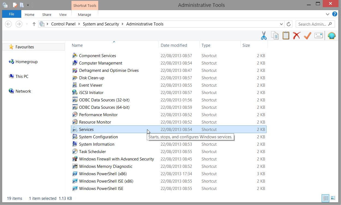This screenshot has height=205, width=341.
Task: Click the scissors Cut icon in toolbar
Action: coord(264,36)
